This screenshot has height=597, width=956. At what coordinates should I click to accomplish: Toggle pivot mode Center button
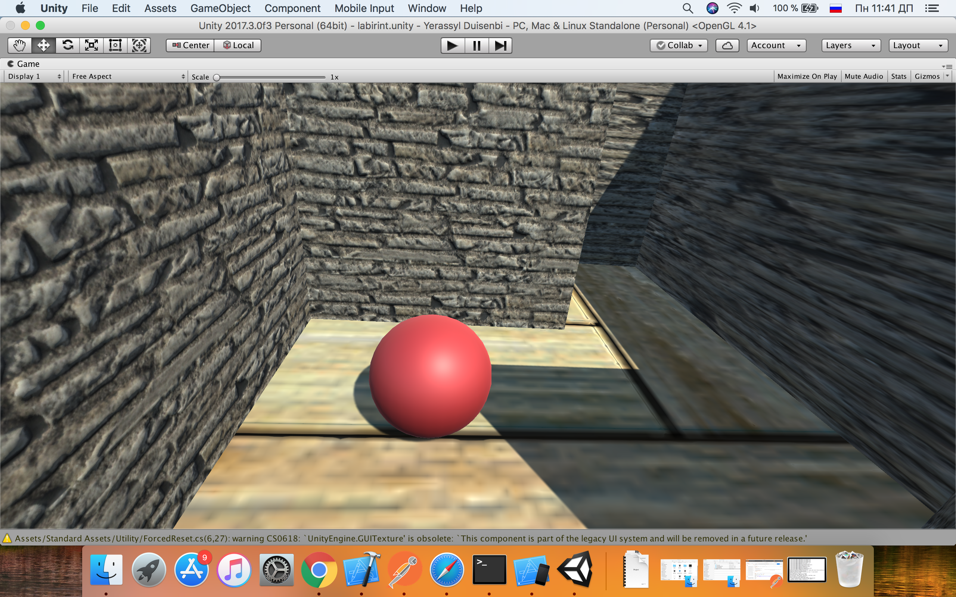coord(191,46)
